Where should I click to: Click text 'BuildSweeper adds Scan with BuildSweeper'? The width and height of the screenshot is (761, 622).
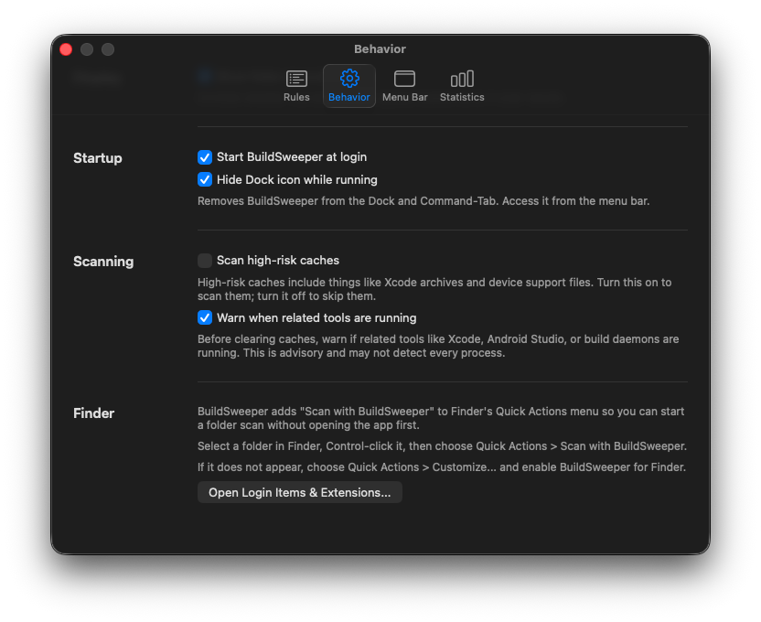[441, 418]
